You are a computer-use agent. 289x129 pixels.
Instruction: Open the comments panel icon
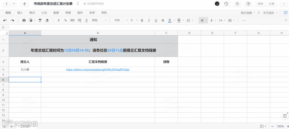click(286, 13)
